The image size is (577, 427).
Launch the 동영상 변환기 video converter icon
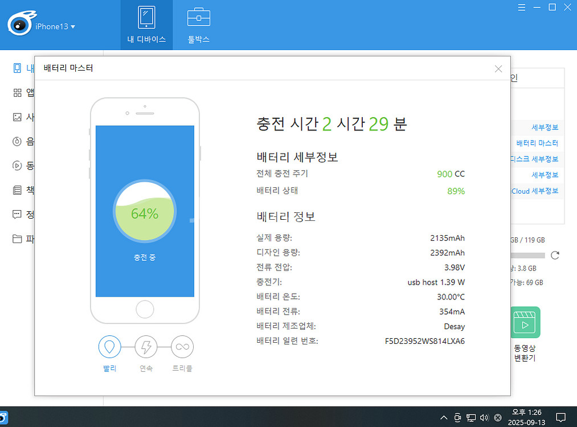coord(525,323)
